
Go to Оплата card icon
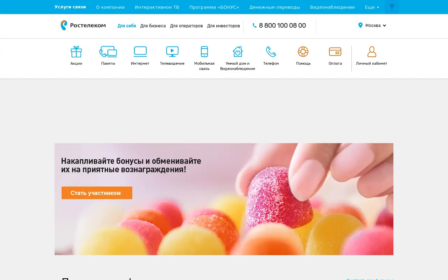(x=335, y=52)
